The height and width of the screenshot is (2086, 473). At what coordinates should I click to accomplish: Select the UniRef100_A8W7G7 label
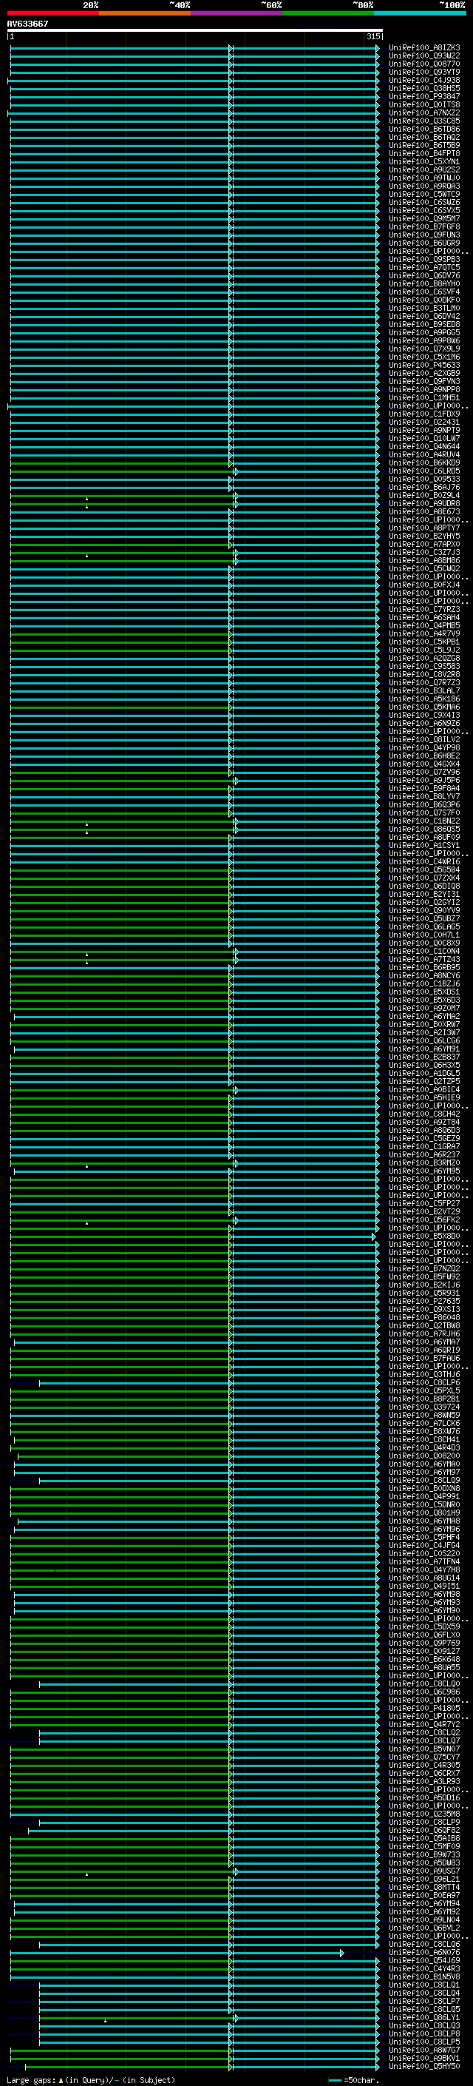point(424,2050)
